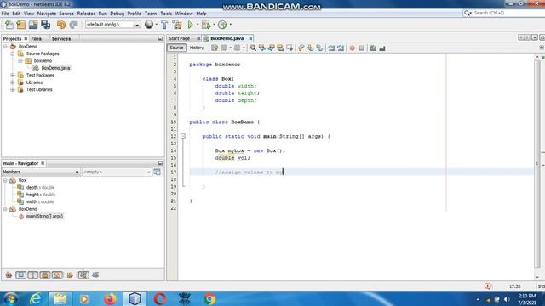Click the Find Next Occurrence icon

pyautogui.click(x=271, y=48)
